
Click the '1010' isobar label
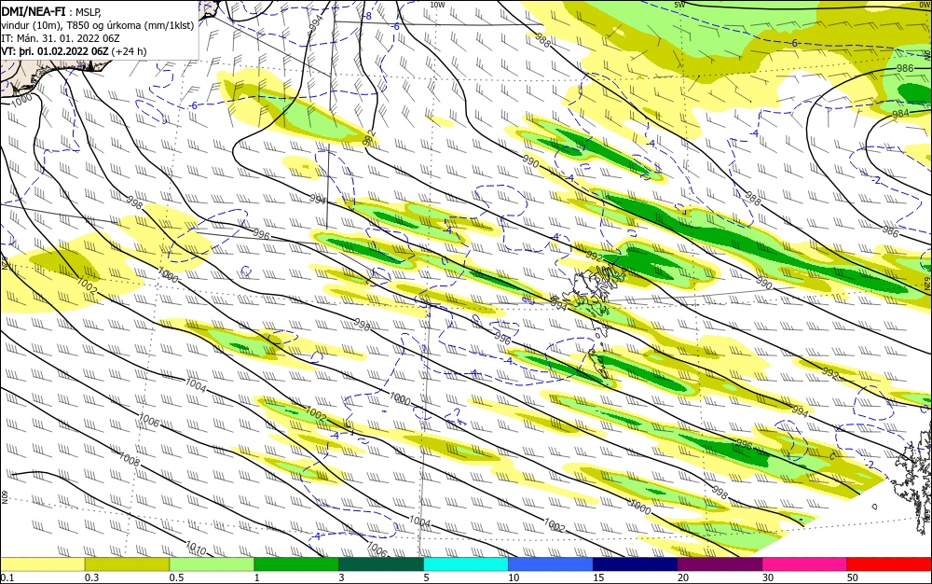pyautogui.click(x=196, y=548)
